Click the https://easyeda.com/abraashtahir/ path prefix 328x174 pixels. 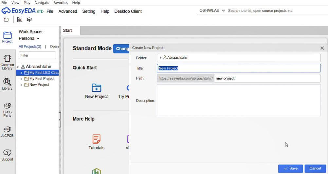186,78
